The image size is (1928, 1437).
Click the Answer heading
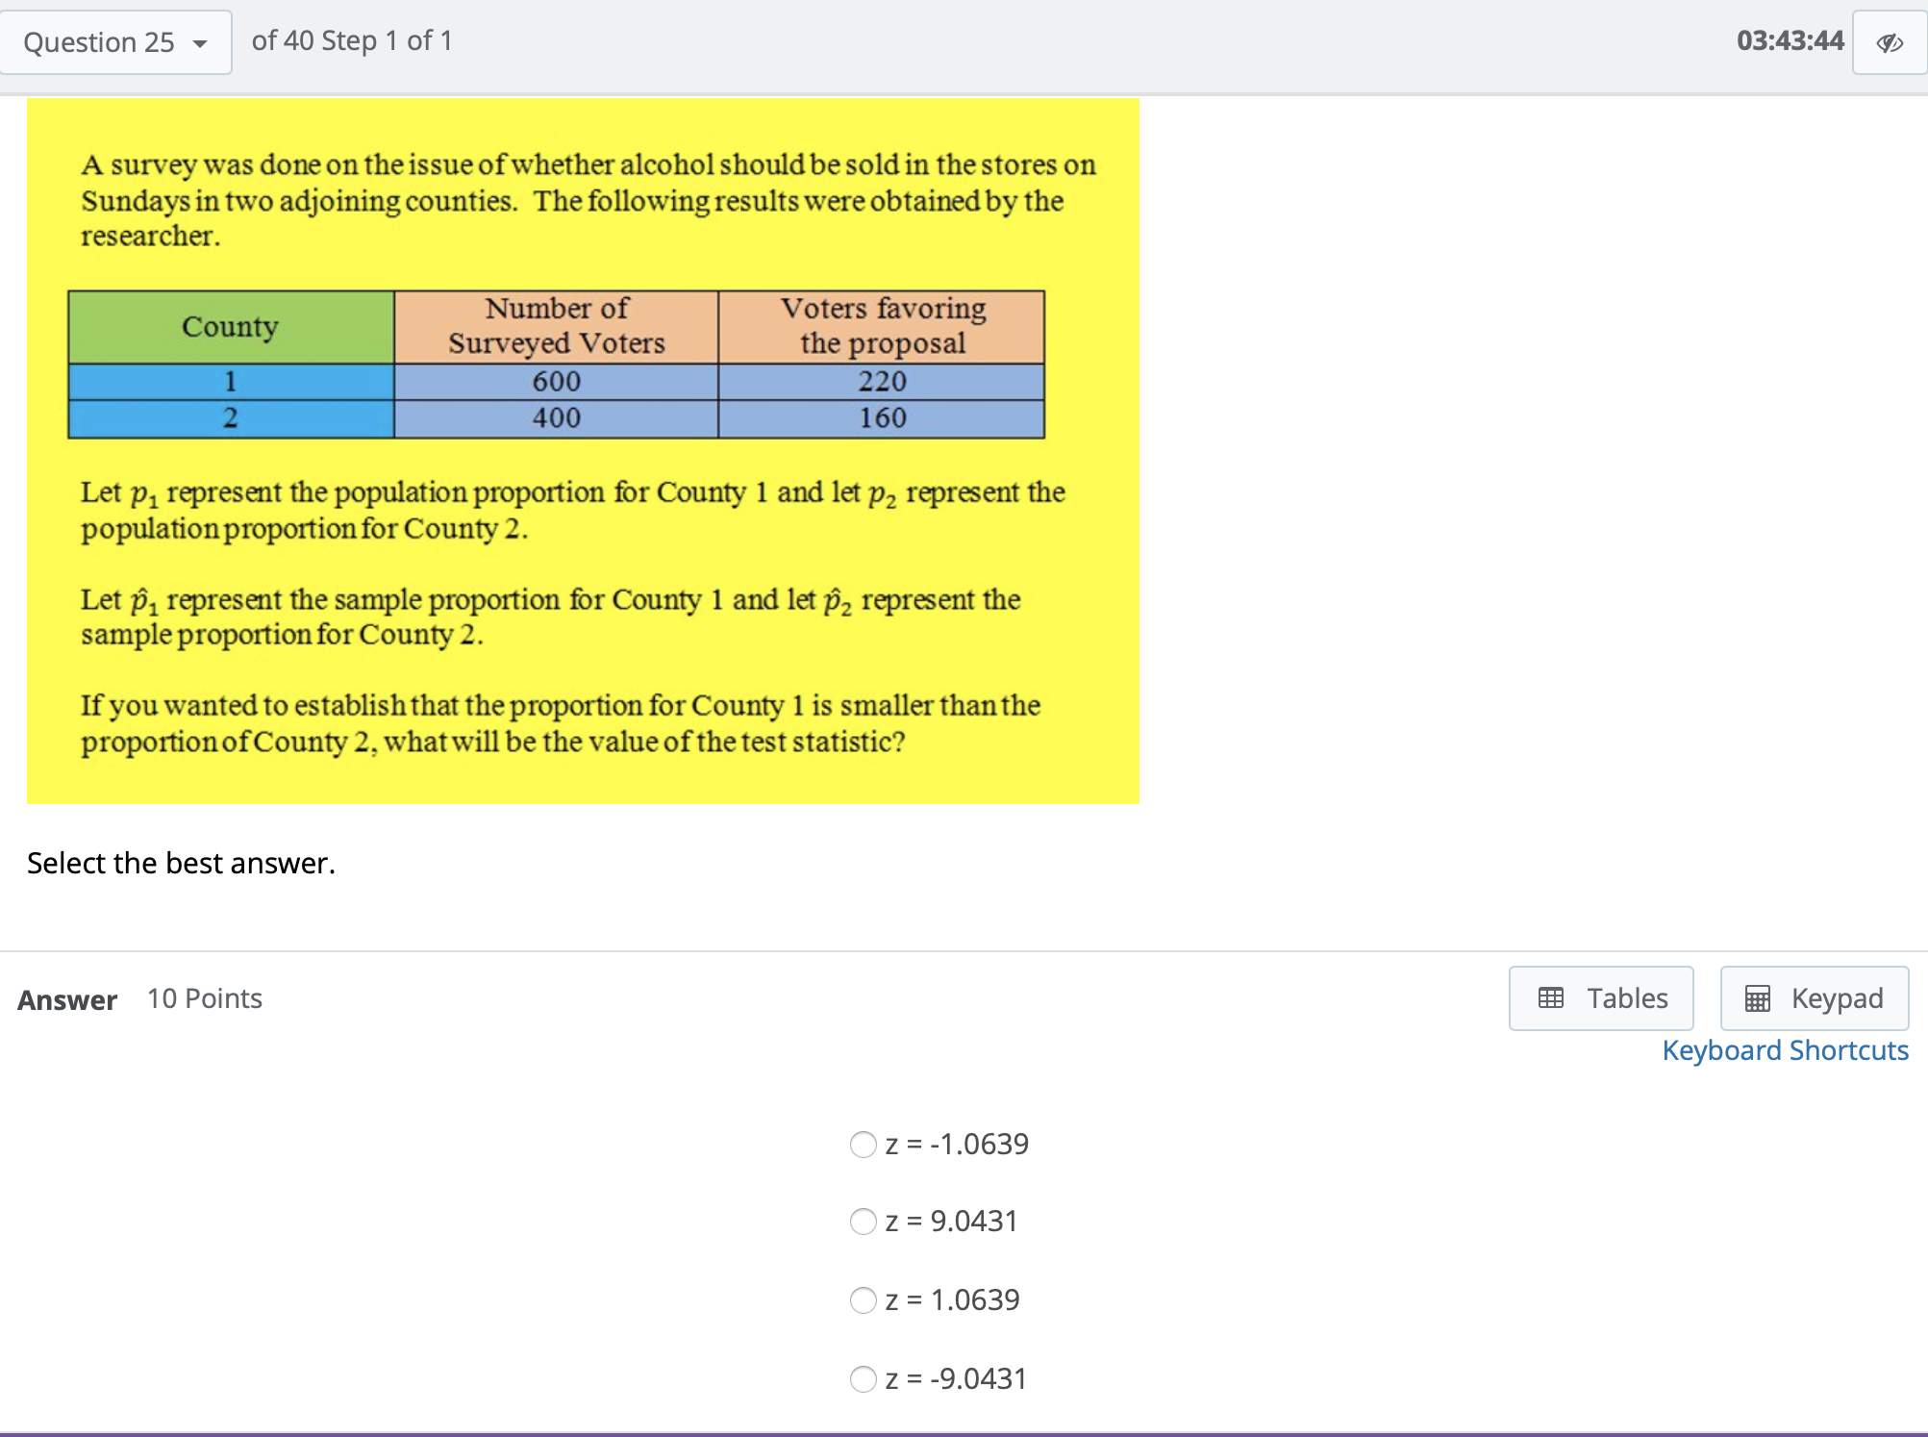click(x=67, y=999)
